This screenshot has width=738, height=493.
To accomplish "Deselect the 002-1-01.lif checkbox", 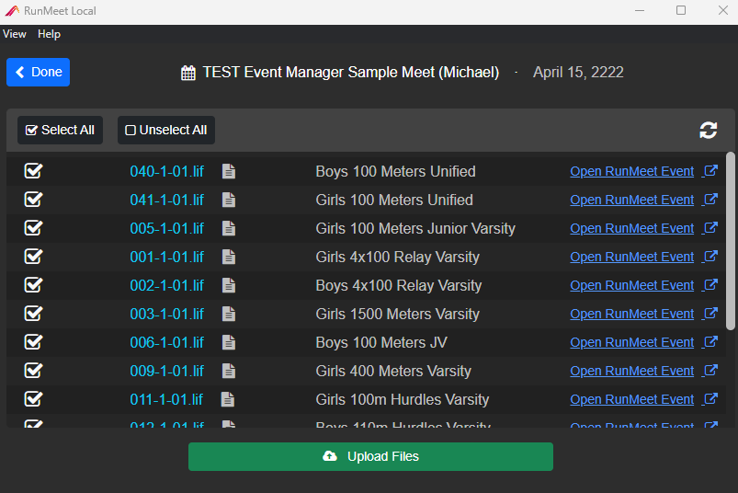I will tap(33, 285).
